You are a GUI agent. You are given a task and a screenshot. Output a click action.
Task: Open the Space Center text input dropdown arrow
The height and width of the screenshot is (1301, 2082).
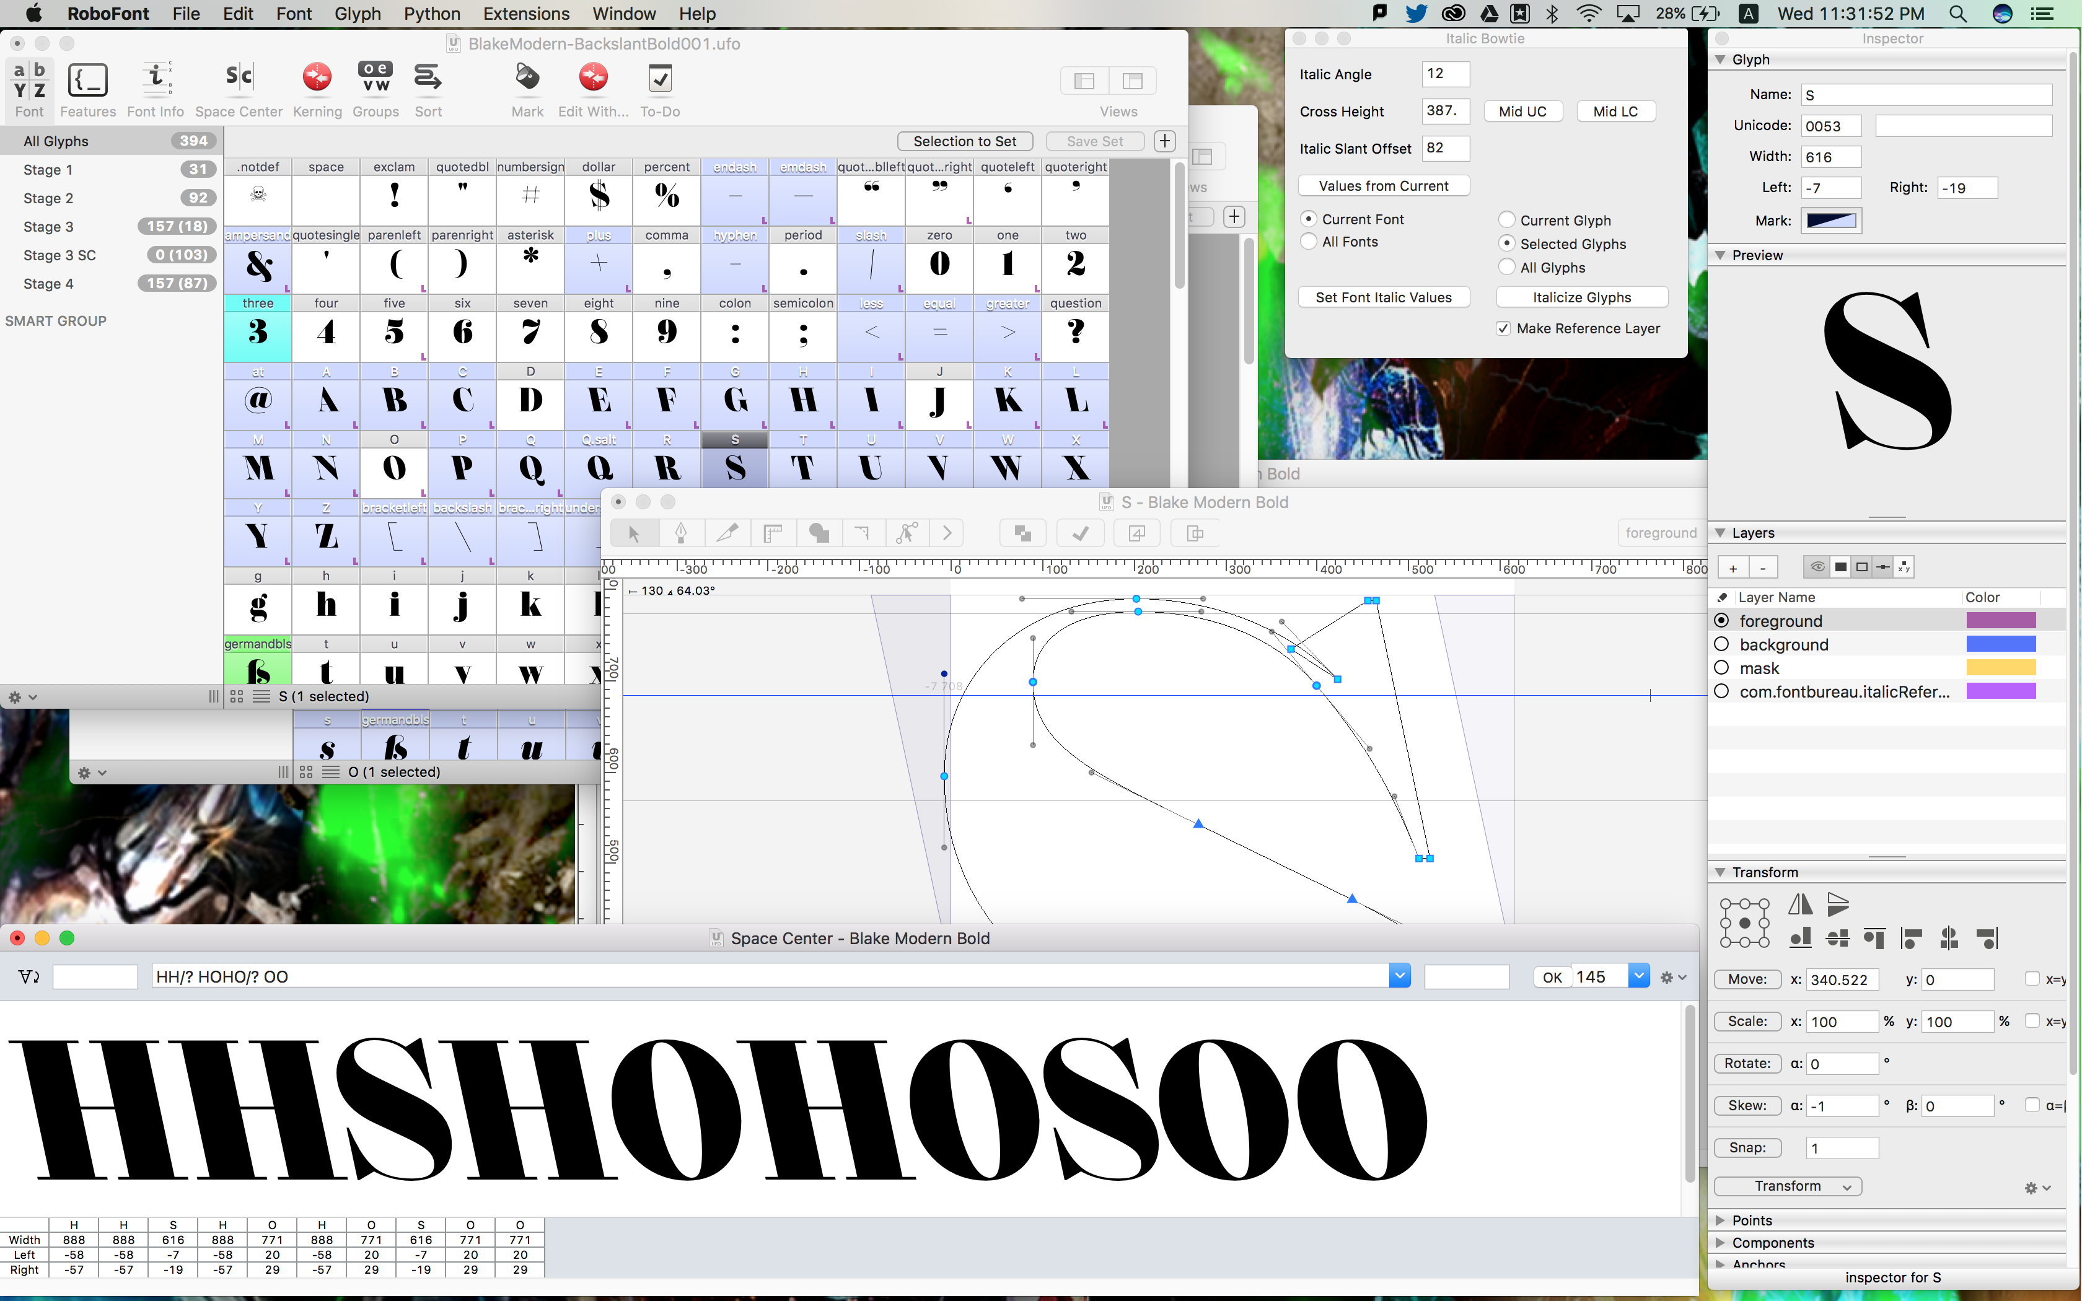(1400, 976)
